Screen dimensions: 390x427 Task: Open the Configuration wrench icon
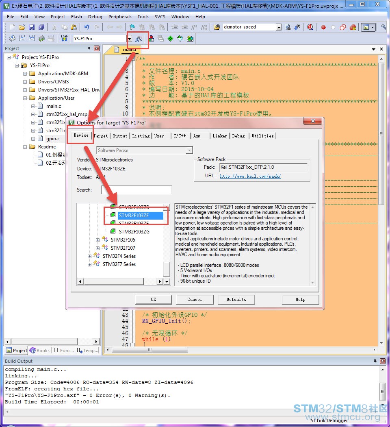pyautogui.click(x=383, y=27)
